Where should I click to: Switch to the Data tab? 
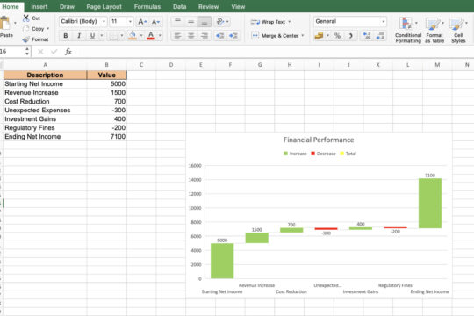180,7
